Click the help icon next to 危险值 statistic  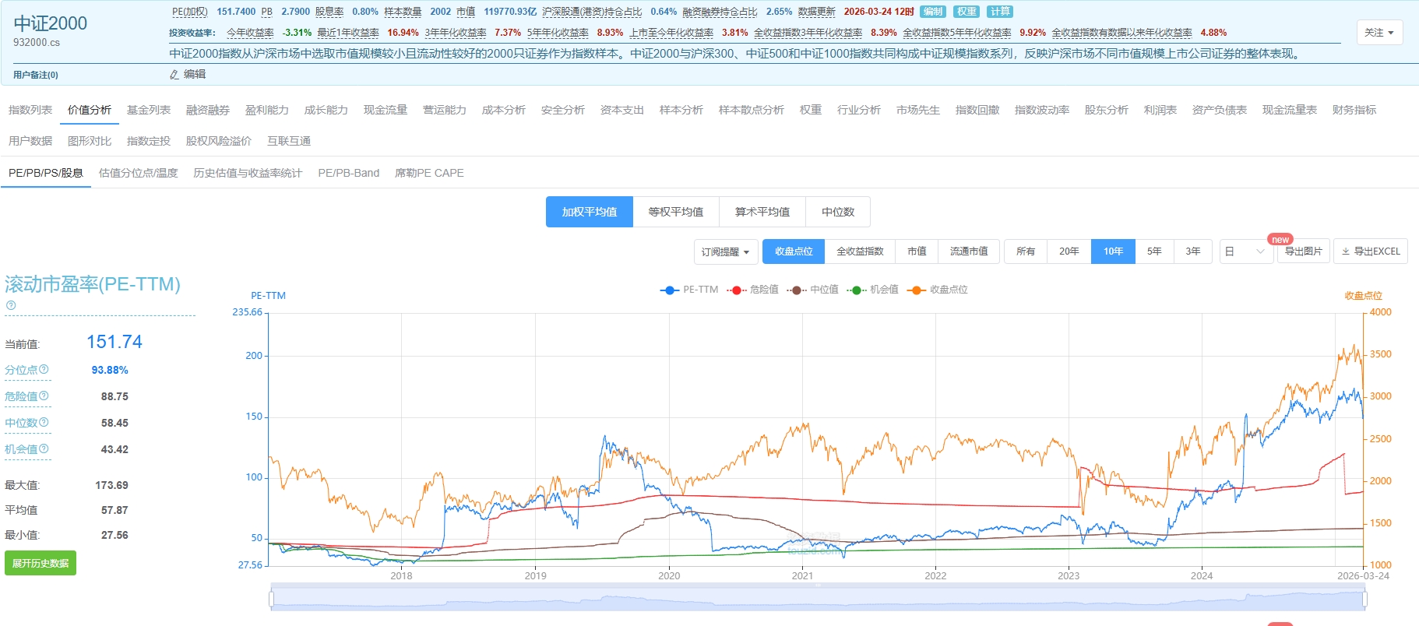pos(44,396)
